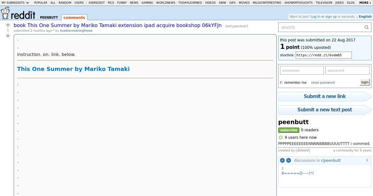Upvote the This One Summer post

[8, 25]
